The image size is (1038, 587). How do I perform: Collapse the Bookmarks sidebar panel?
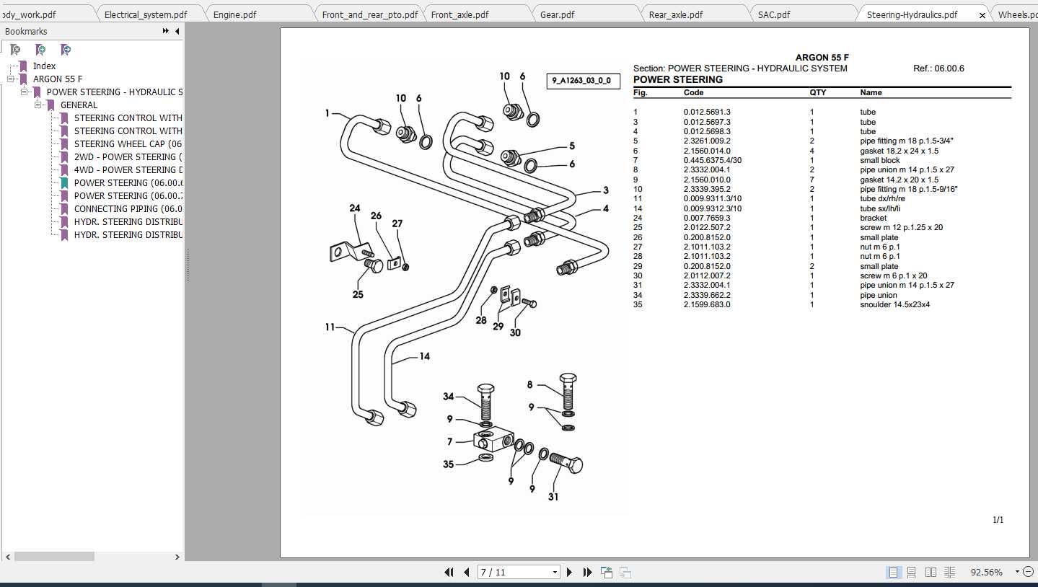(x=177, y=31)
